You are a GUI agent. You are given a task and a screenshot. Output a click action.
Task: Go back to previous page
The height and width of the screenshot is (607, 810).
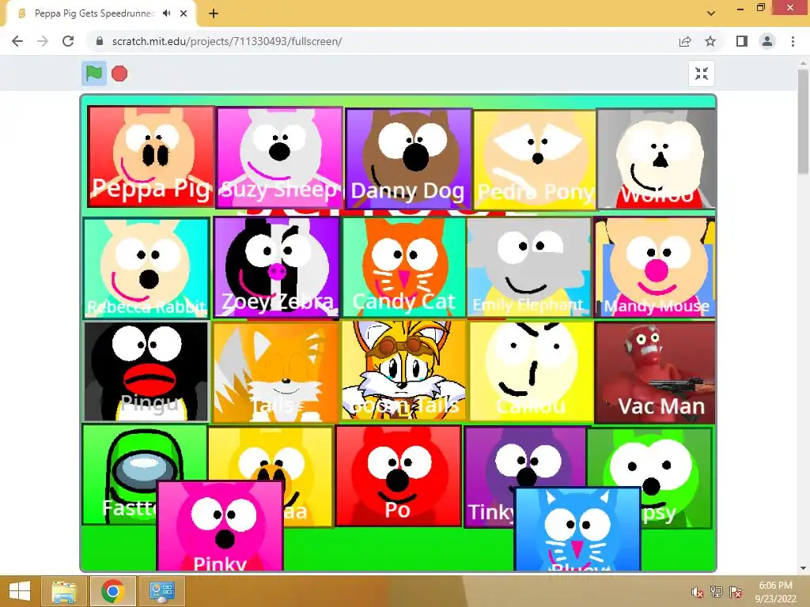click(x=17, y=41)
